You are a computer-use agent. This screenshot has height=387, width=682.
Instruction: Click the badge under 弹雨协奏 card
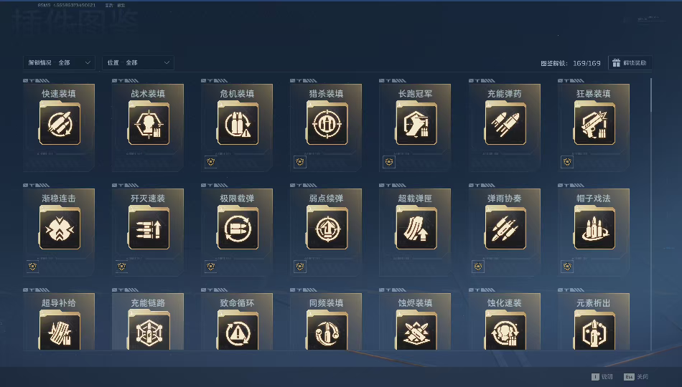(478, 267)
